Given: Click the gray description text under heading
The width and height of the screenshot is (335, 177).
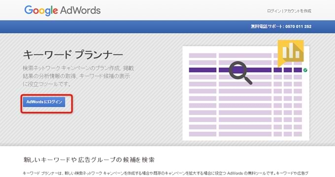Looking at the screenshot, I should pos(78,76).
